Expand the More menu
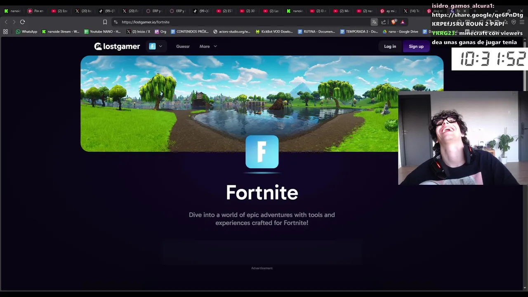 point(208,46)
